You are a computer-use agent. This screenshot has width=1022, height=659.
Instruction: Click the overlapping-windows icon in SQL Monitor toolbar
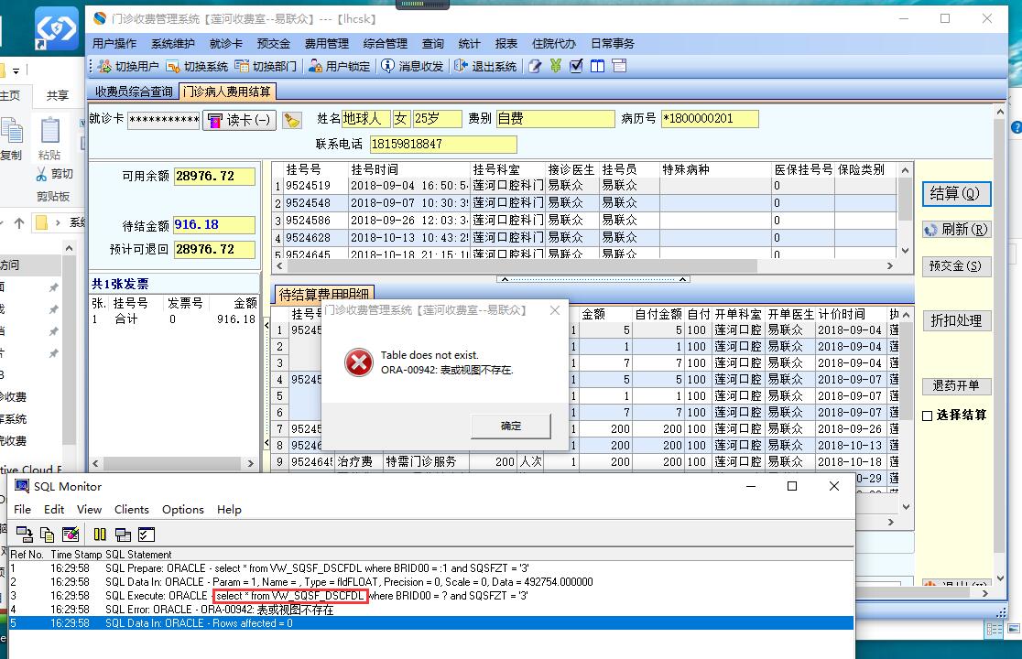coord(123,535)
